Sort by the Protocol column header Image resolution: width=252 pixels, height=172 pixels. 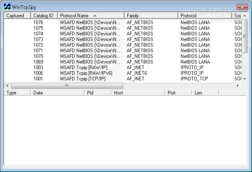205,15
